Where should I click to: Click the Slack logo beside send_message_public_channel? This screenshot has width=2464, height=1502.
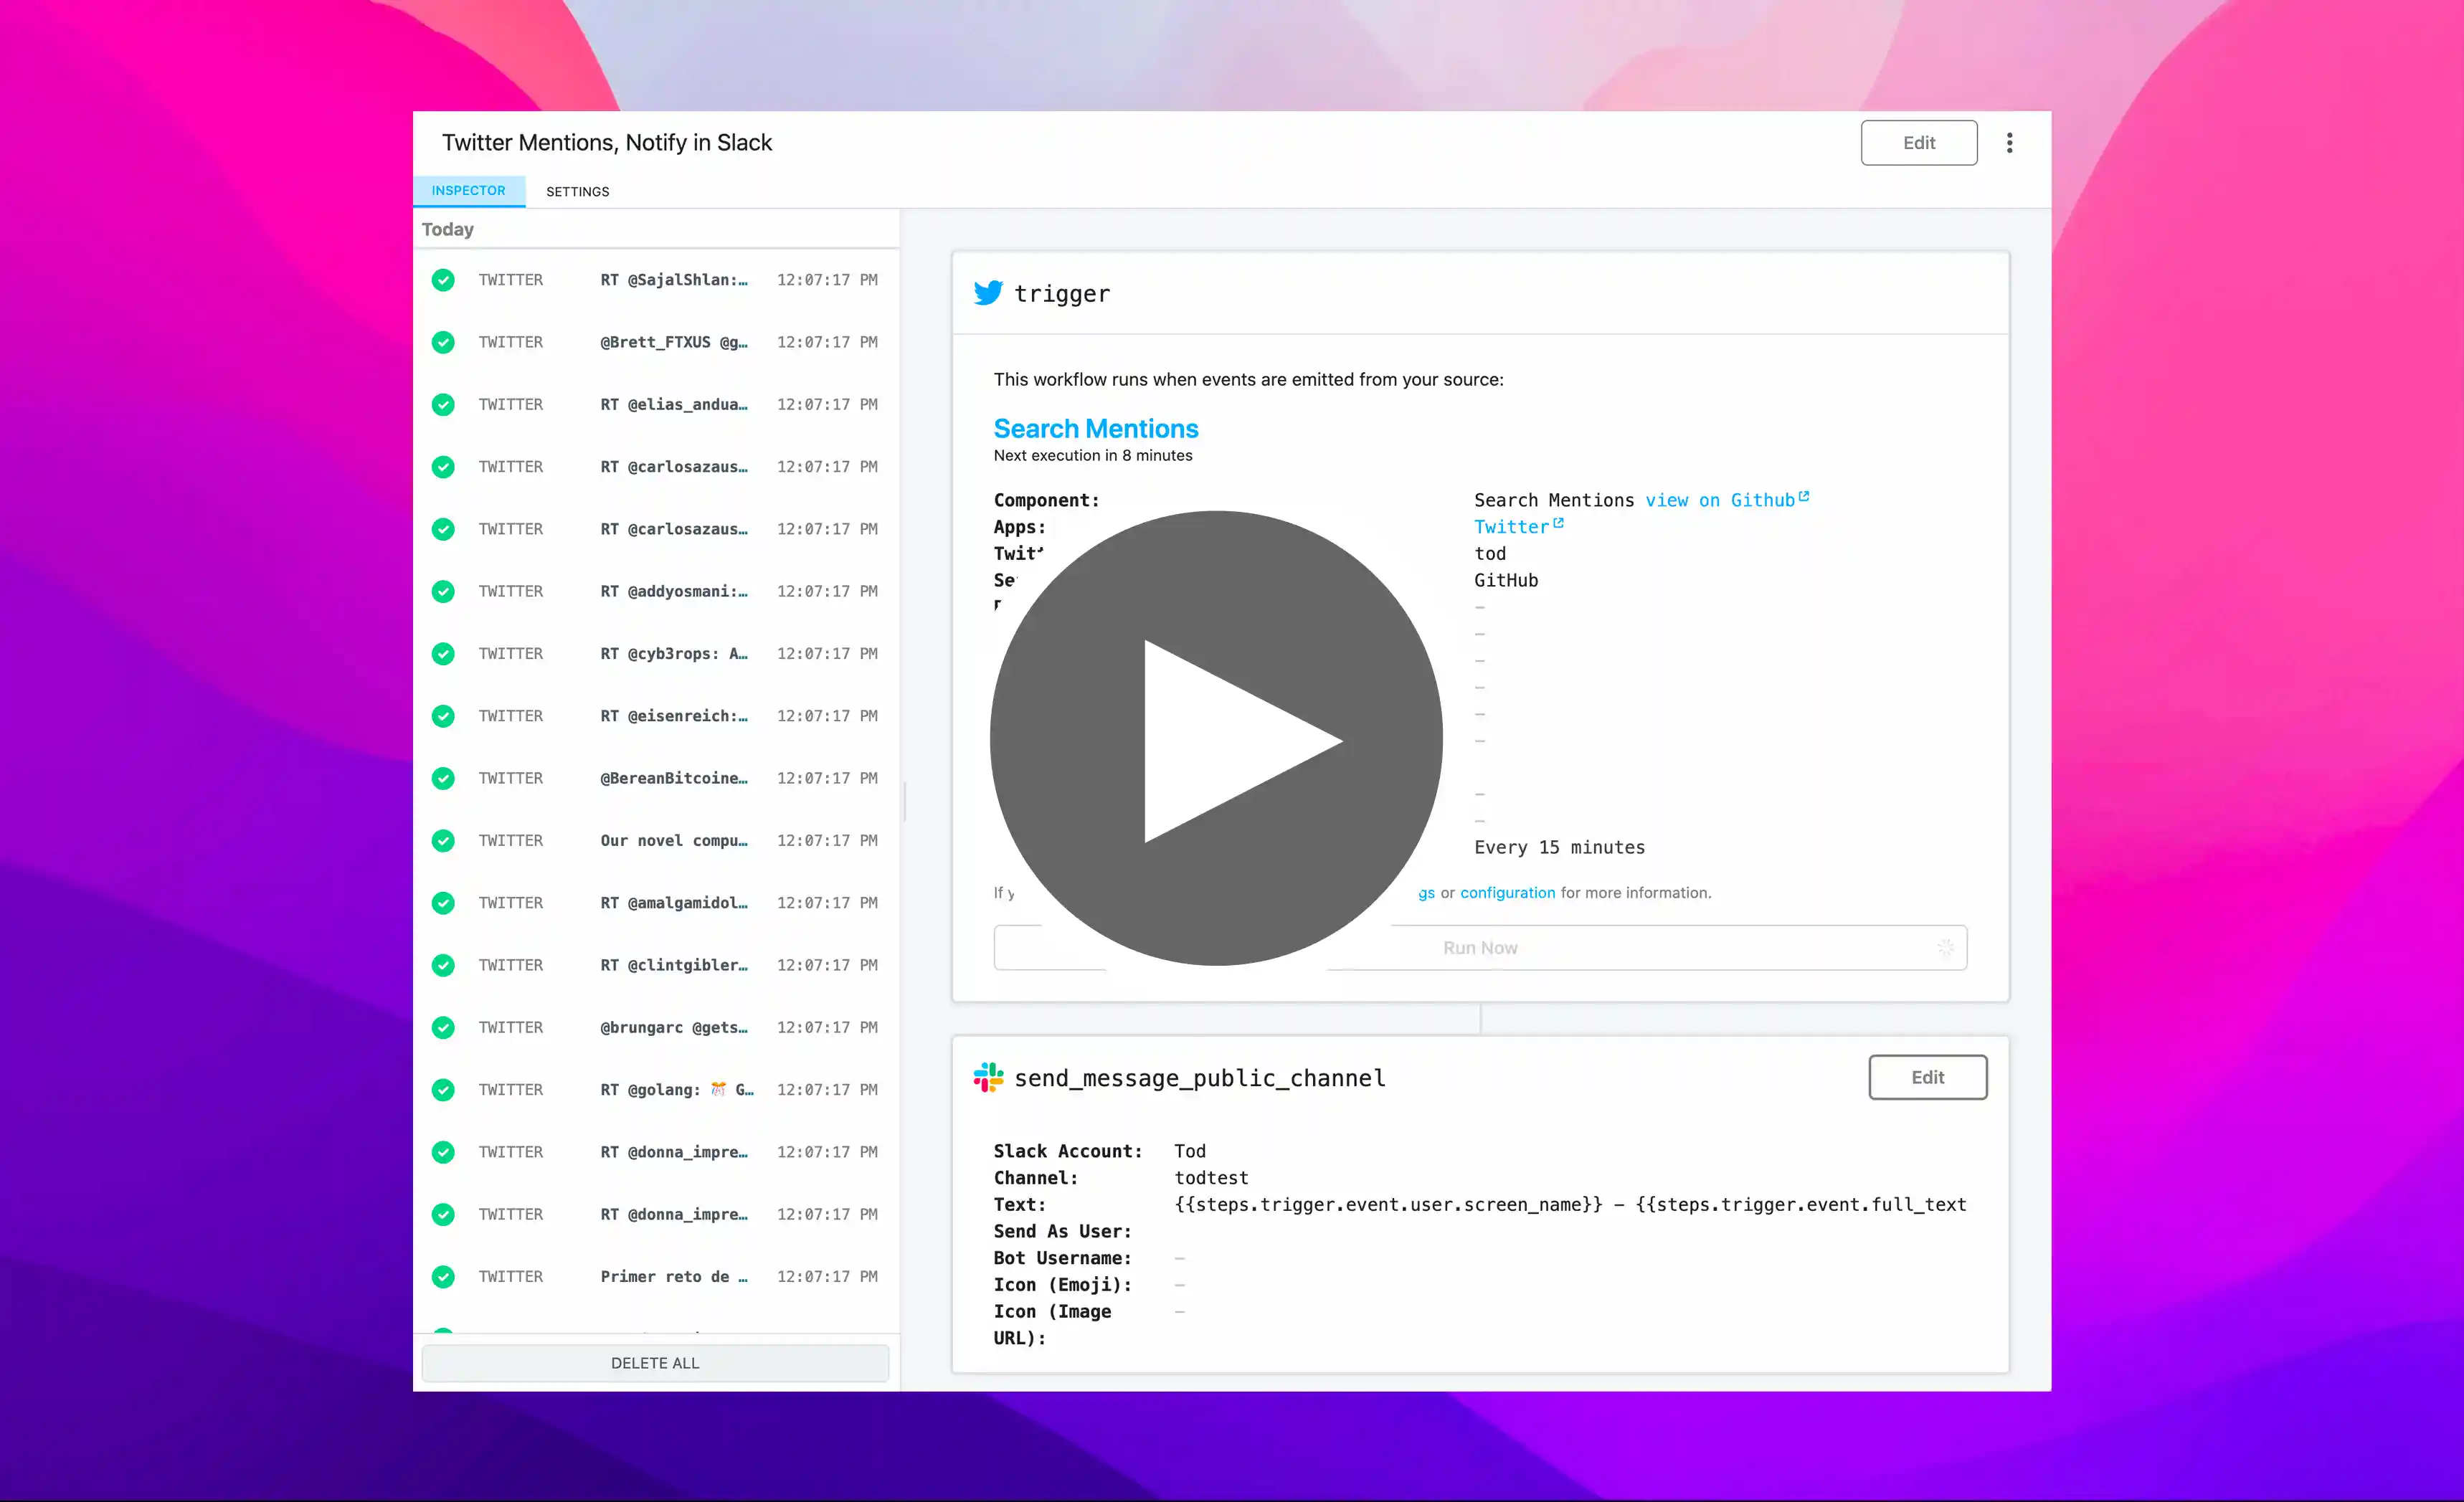988,1077
